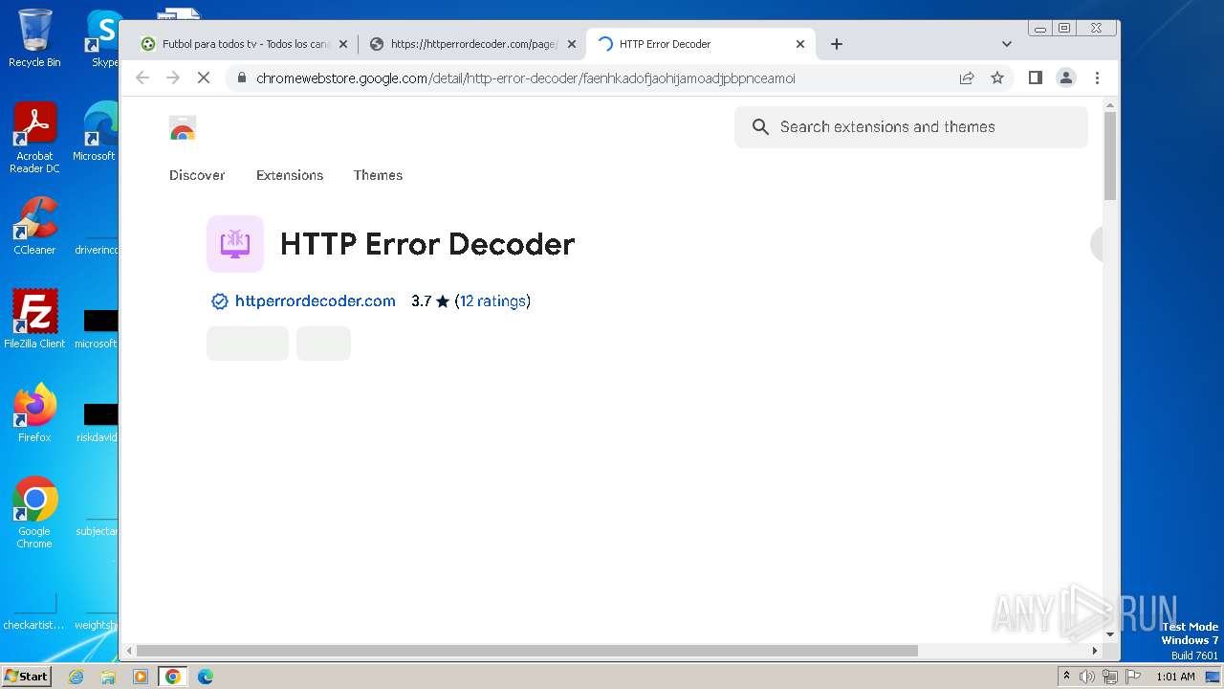The width and height of the screenshot is (1224, 689).
Task: Click the vertical scrollbar thumb
Action: point(1109,156)
